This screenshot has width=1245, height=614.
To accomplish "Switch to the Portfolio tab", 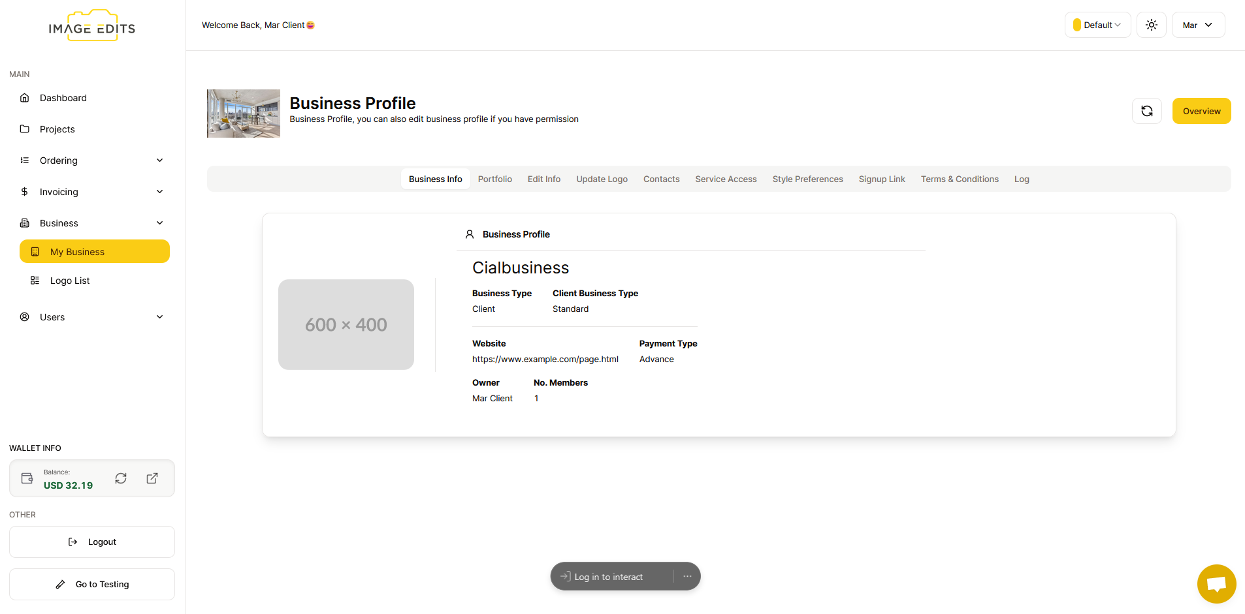I will (494, 179).
